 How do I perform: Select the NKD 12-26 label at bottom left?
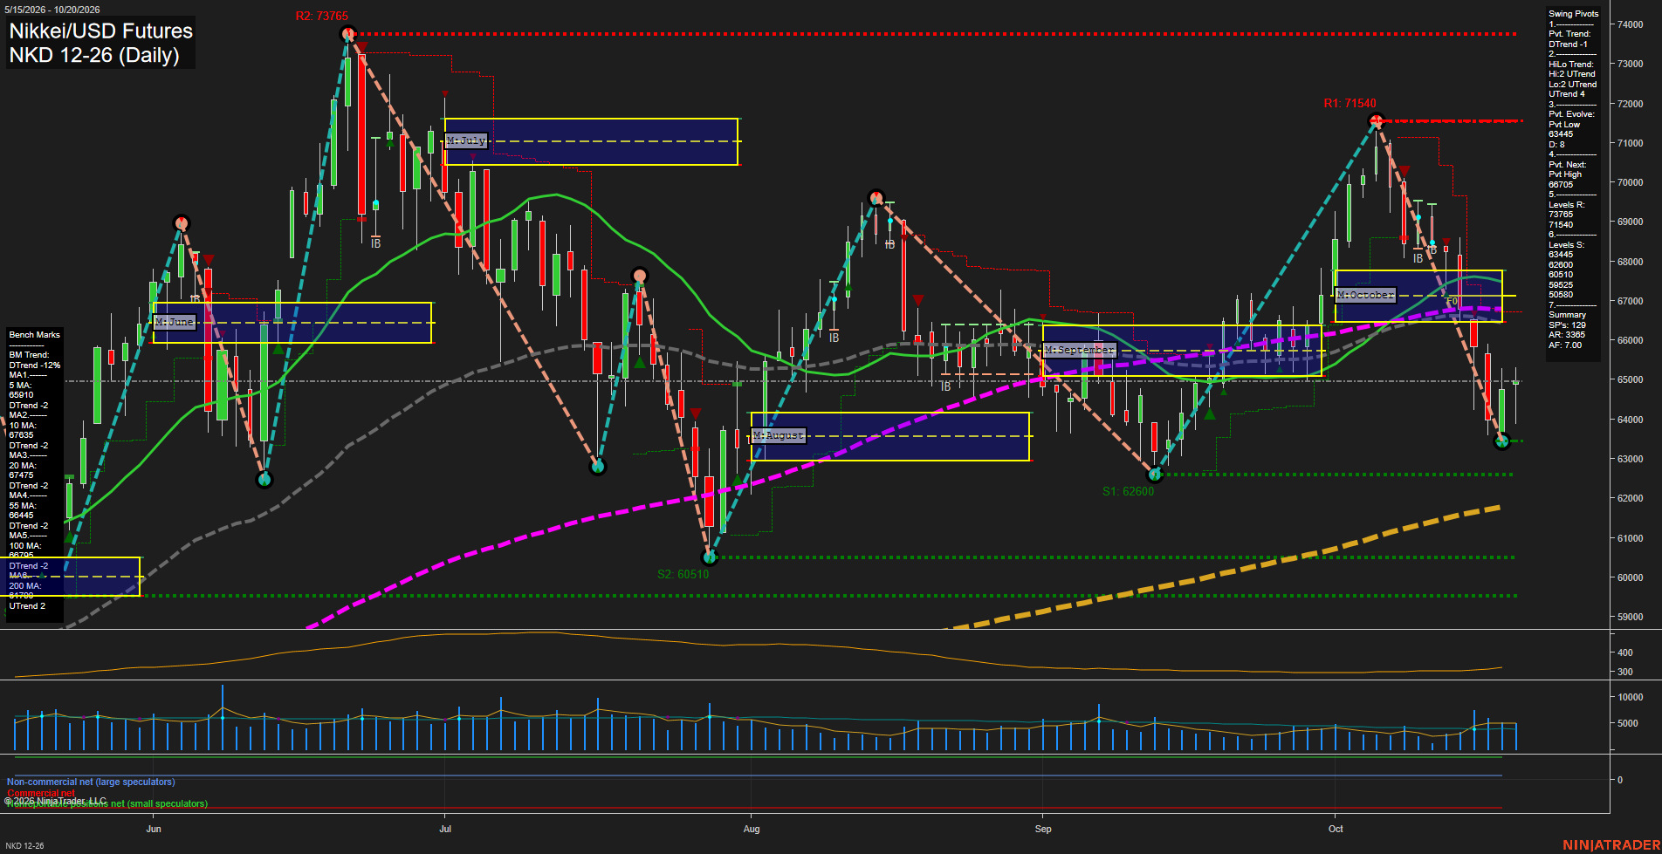pos(24,845)
